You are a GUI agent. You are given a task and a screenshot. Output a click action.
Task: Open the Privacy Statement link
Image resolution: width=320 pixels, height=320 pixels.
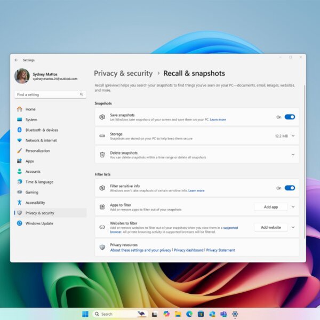click(220, 250)
